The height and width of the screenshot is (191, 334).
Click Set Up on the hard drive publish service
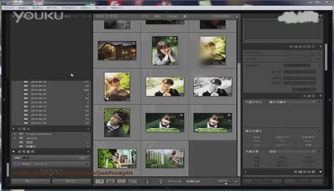pyautogui.click(x=82, y=158)
